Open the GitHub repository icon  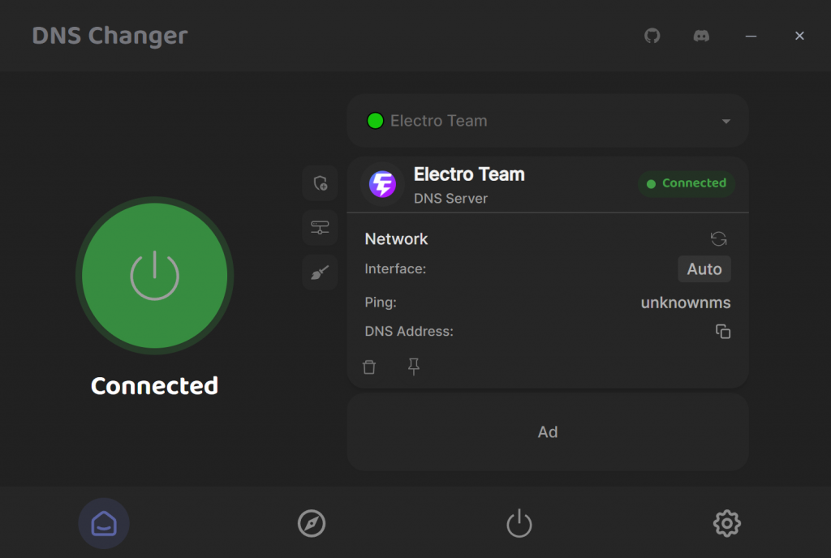(652, 36)
